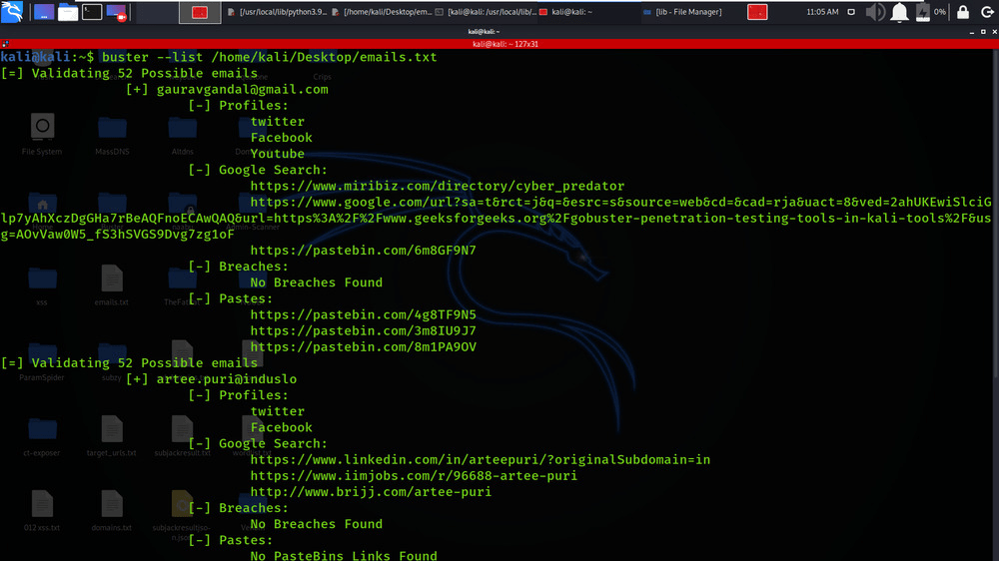
Task: Open the pastebin.com/3m8IU9J7 link
Action: [364, 331]
